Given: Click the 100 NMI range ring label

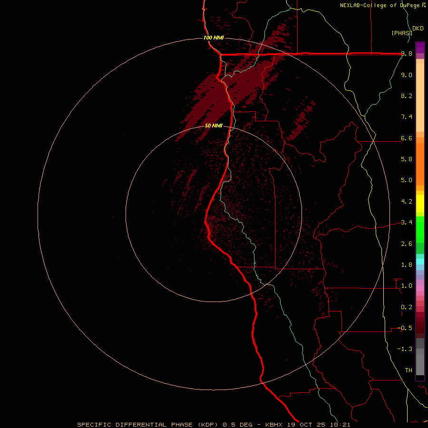Looking at the screenshot, I should (x=214, y=38).
